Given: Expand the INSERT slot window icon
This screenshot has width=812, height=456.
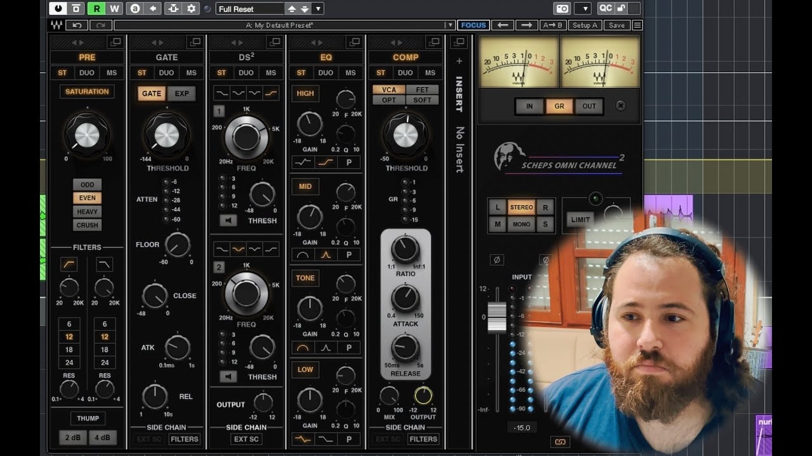Looking at the screenshot, I should coord(459,42).
